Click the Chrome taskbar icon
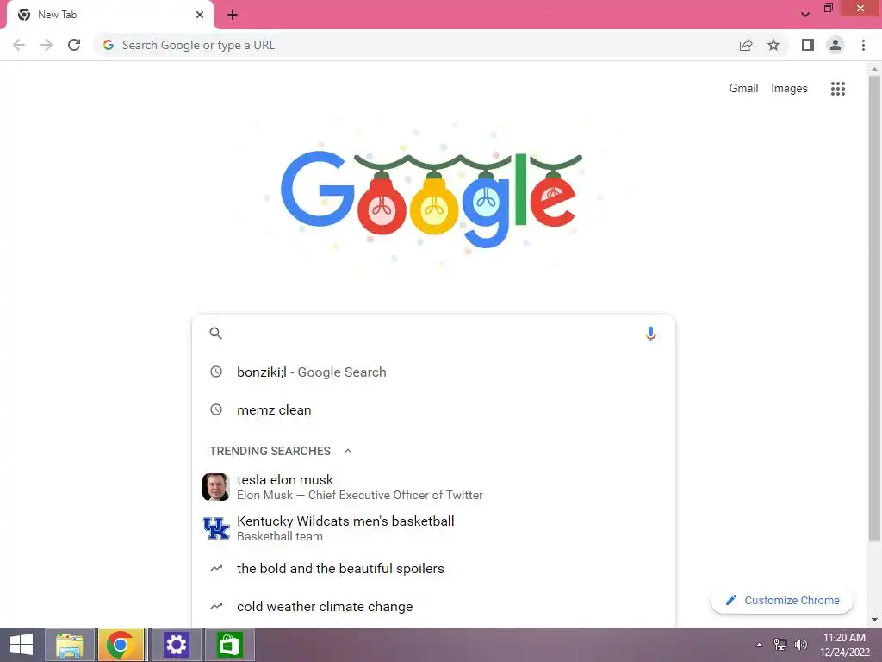The height and width of the screenshot is (662, 882). tap(121, 645)
